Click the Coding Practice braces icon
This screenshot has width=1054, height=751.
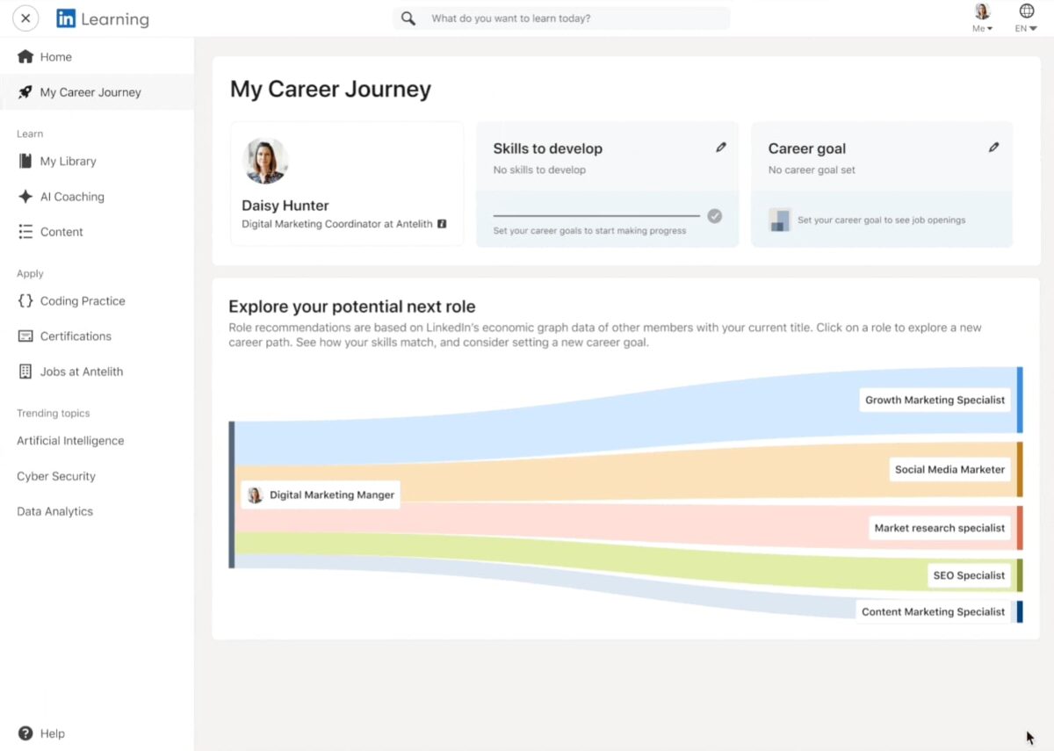[25, 301]
